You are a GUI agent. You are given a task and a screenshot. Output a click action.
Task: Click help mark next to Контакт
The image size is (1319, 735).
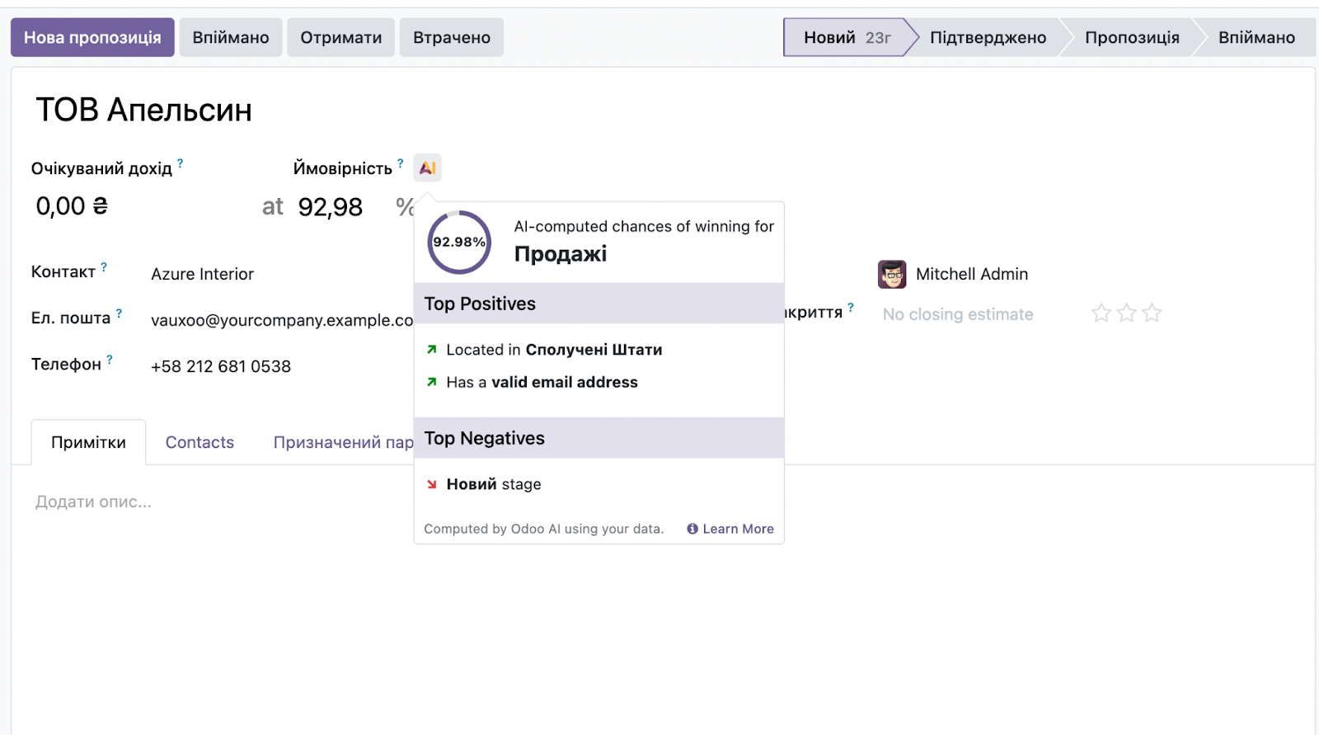104,267
